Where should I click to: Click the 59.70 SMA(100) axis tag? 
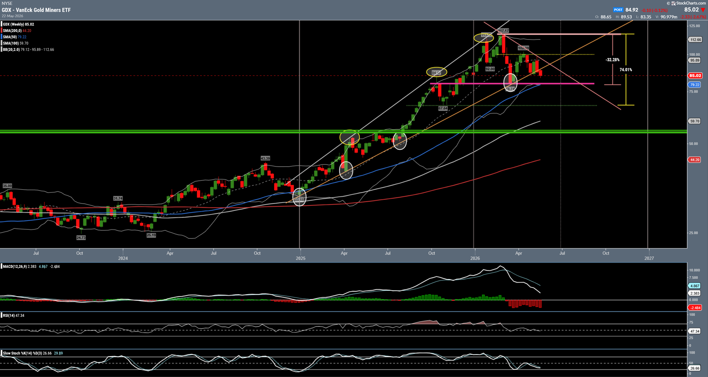coord(695,121)
